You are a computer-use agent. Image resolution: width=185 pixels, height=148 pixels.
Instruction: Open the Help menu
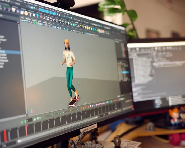(x=68, y=14)
